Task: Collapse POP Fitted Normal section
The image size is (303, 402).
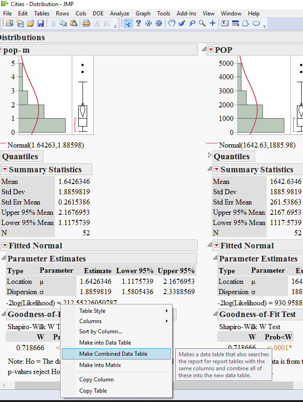Action: pos(210,245)
